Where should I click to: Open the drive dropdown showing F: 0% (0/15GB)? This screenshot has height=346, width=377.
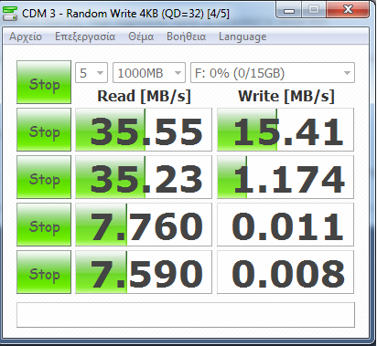(x=273, y=73)
